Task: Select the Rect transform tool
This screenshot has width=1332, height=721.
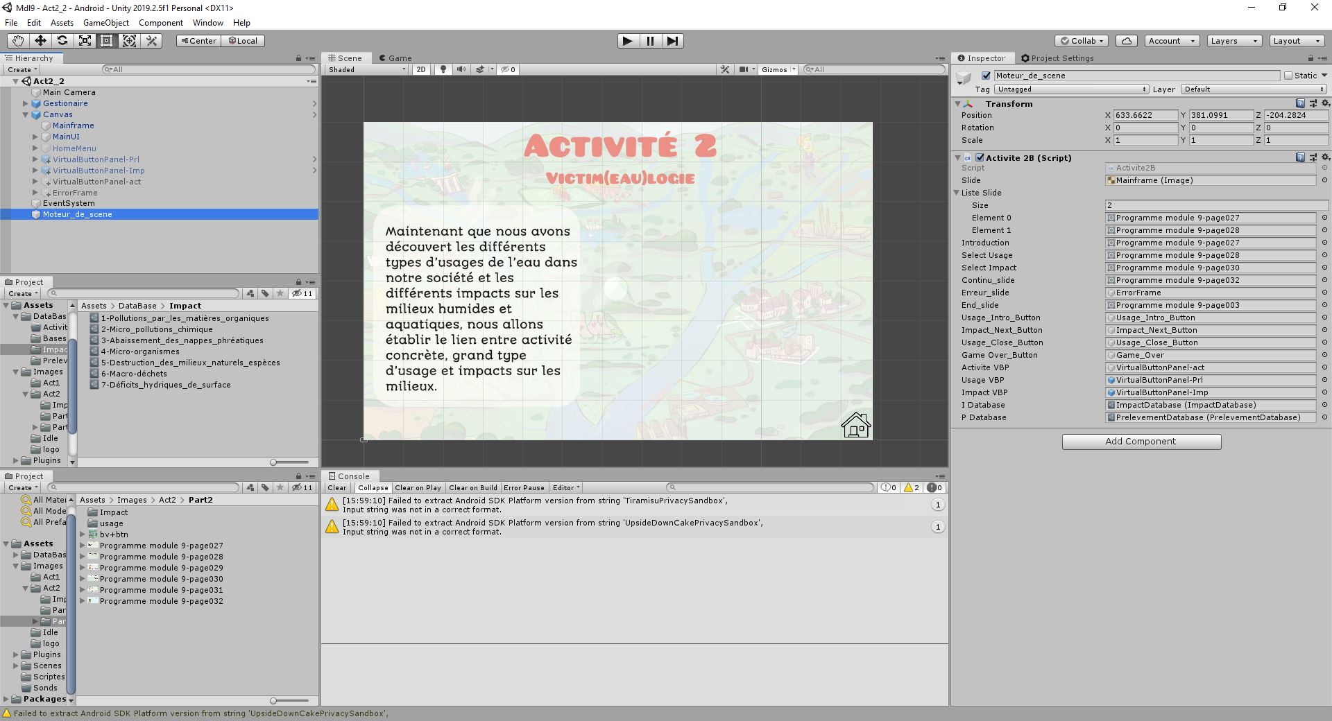Action: coord(107,41)
